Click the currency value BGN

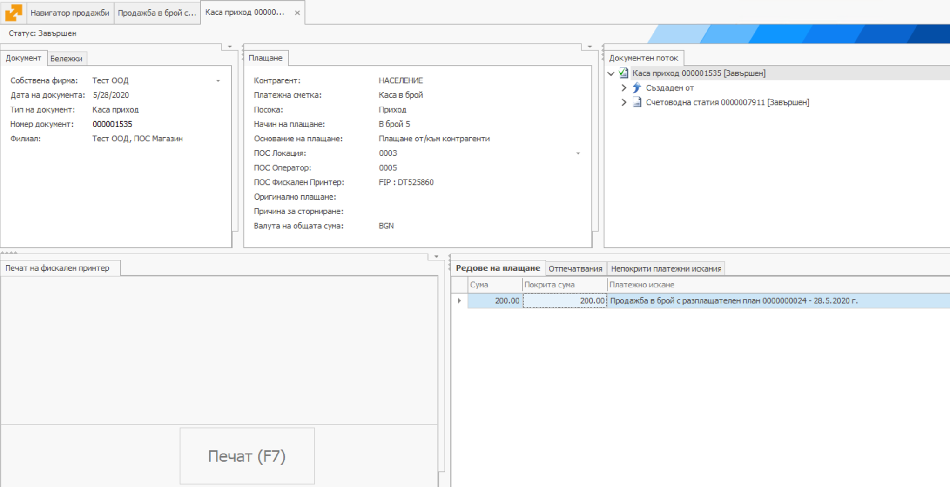point(386,226)
